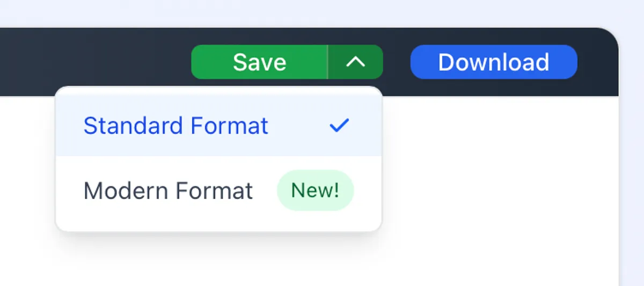The width and height of the screenshot is (644, 286).
Task: Switch to Modern Format marked New!
Action: coord(169,190)
